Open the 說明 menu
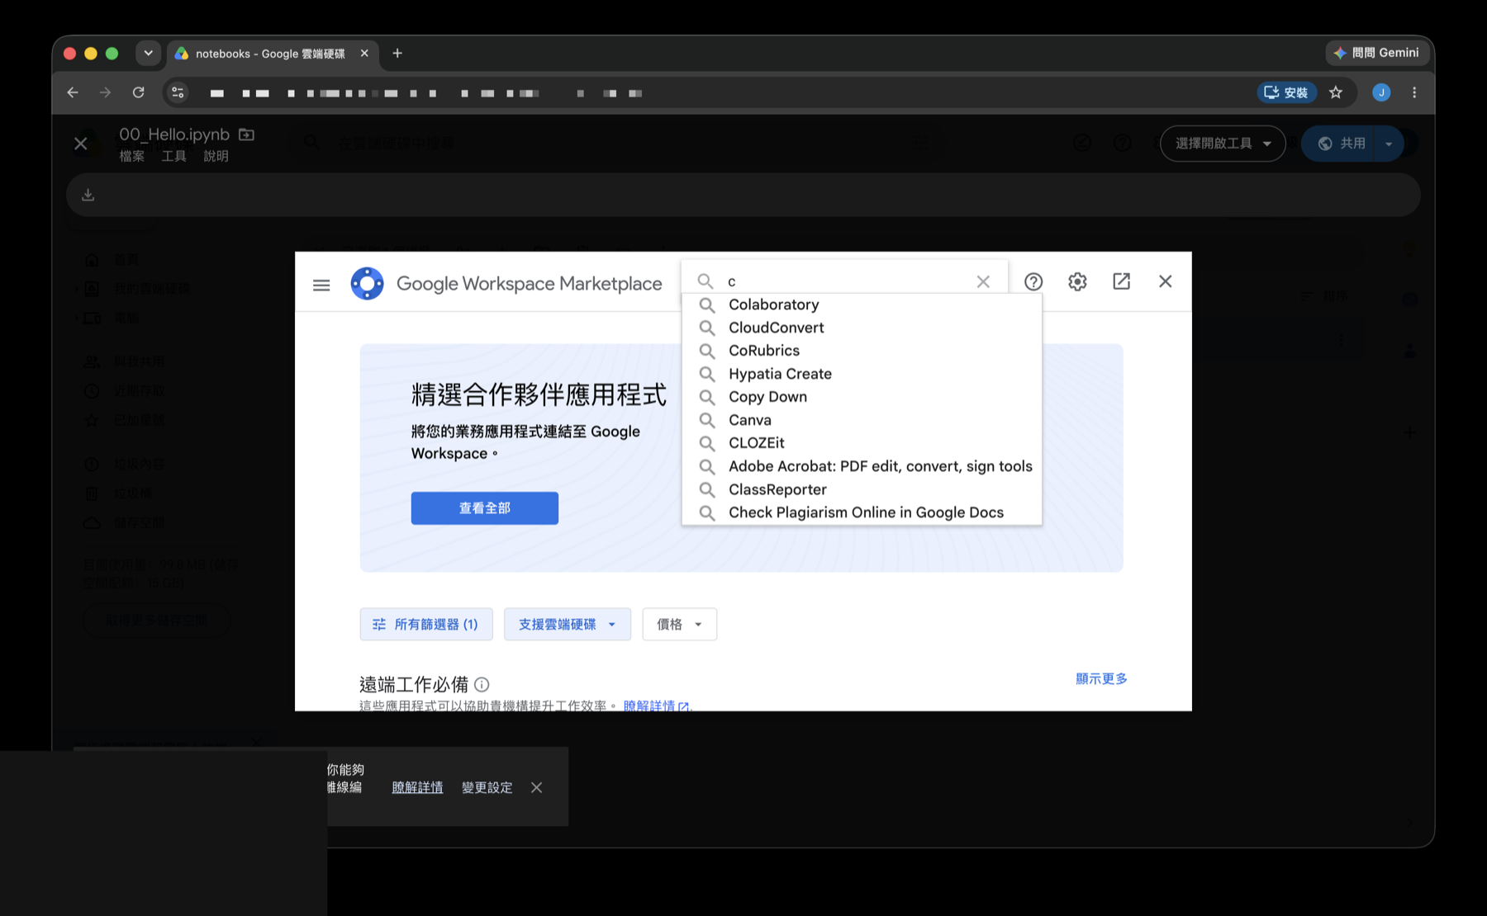This screenshot has height=916, width=1487. (216, 156)
